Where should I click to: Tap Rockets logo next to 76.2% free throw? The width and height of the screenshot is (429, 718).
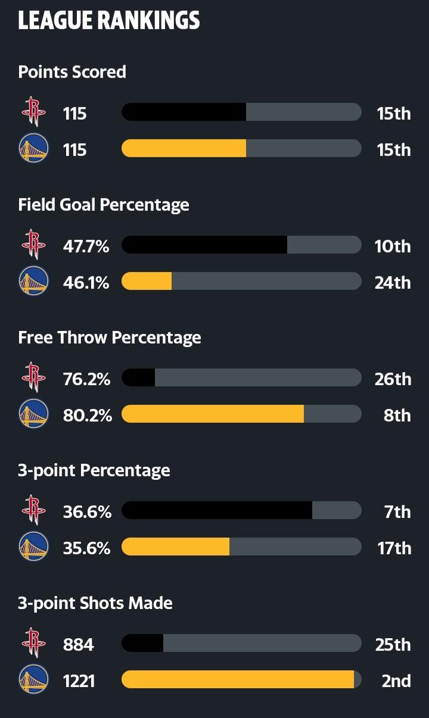point(33,377)
